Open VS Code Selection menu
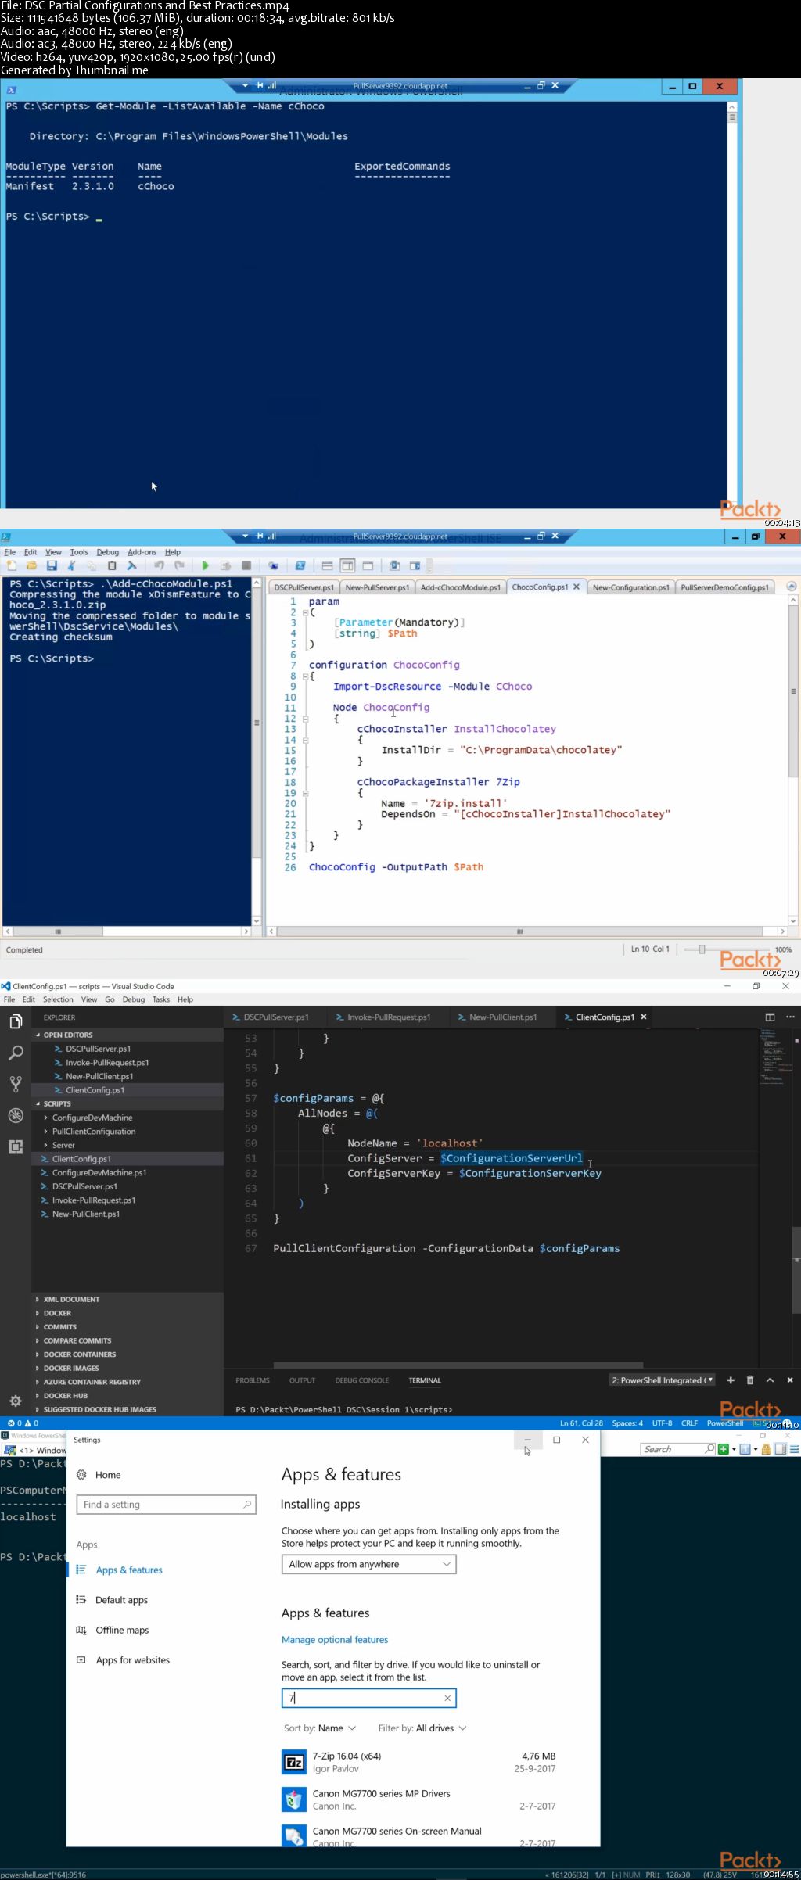 (x=58, y=999)
